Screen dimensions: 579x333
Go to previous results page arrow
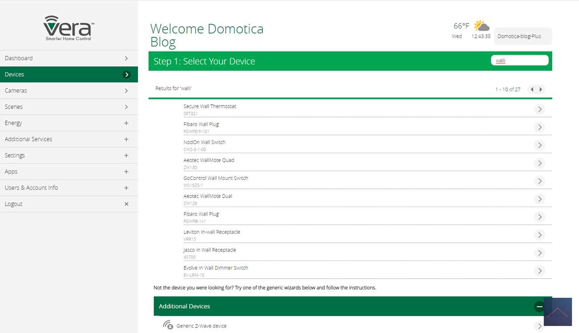click(532, 89)
